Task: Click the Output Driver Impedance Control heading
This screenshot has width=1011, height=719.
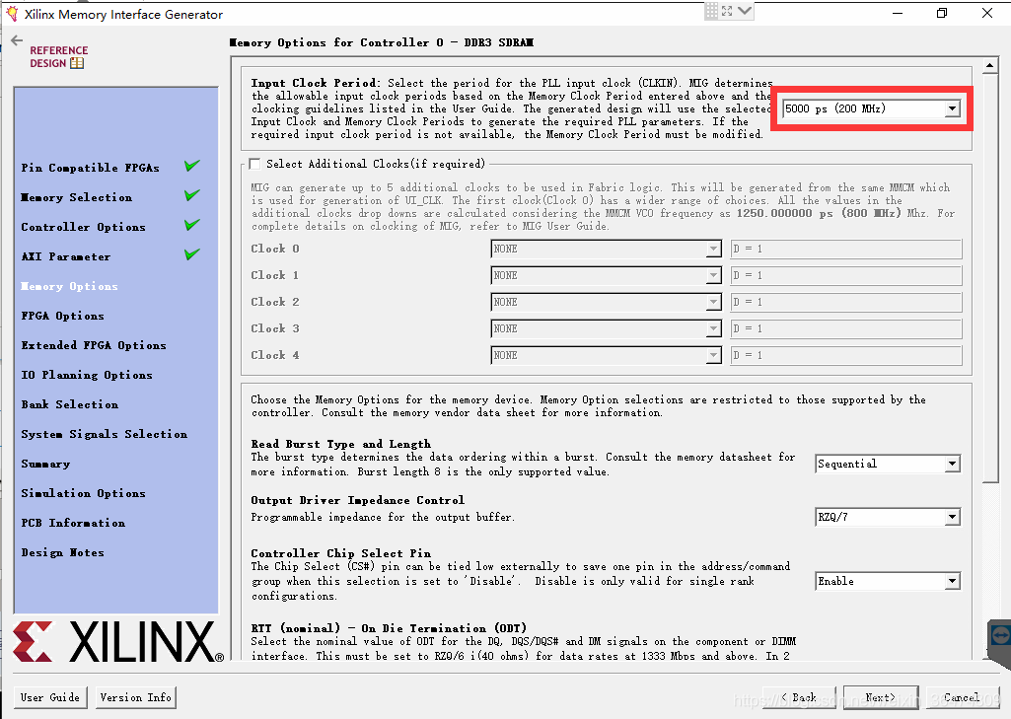Action: 358,500
